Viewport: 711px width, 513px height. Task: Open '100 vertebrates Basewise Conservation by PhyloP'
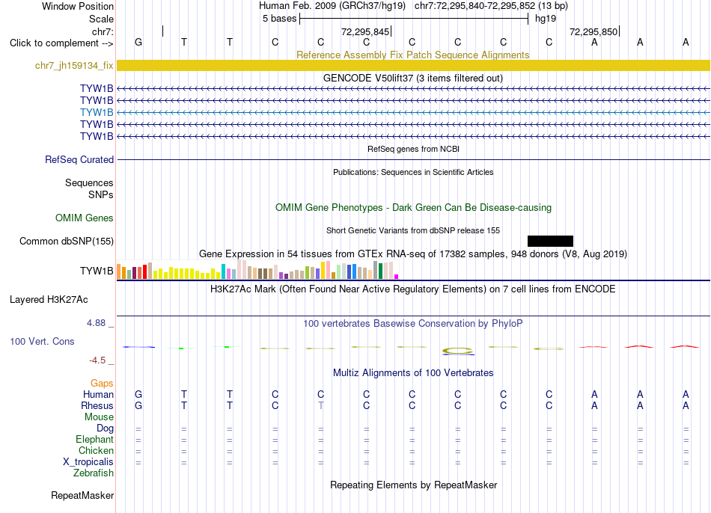click(412, 324)
